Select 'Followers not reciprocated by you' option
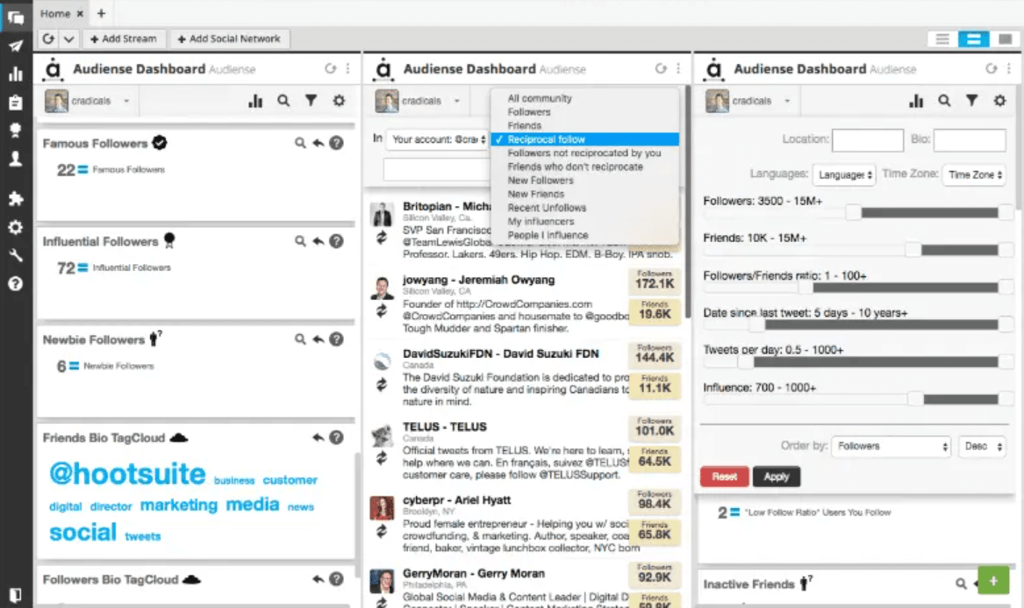The height and width of the screenshot is (608, 1024). tap(584, 153)
